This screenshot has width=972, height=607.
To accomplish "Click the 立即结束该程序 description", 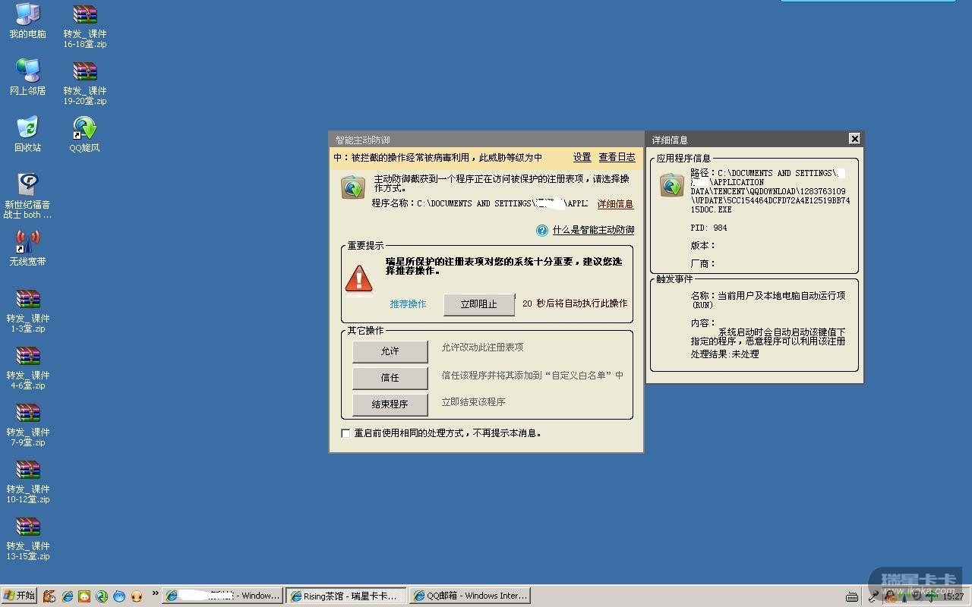I will pyautogui.click(x=473, y=402).
